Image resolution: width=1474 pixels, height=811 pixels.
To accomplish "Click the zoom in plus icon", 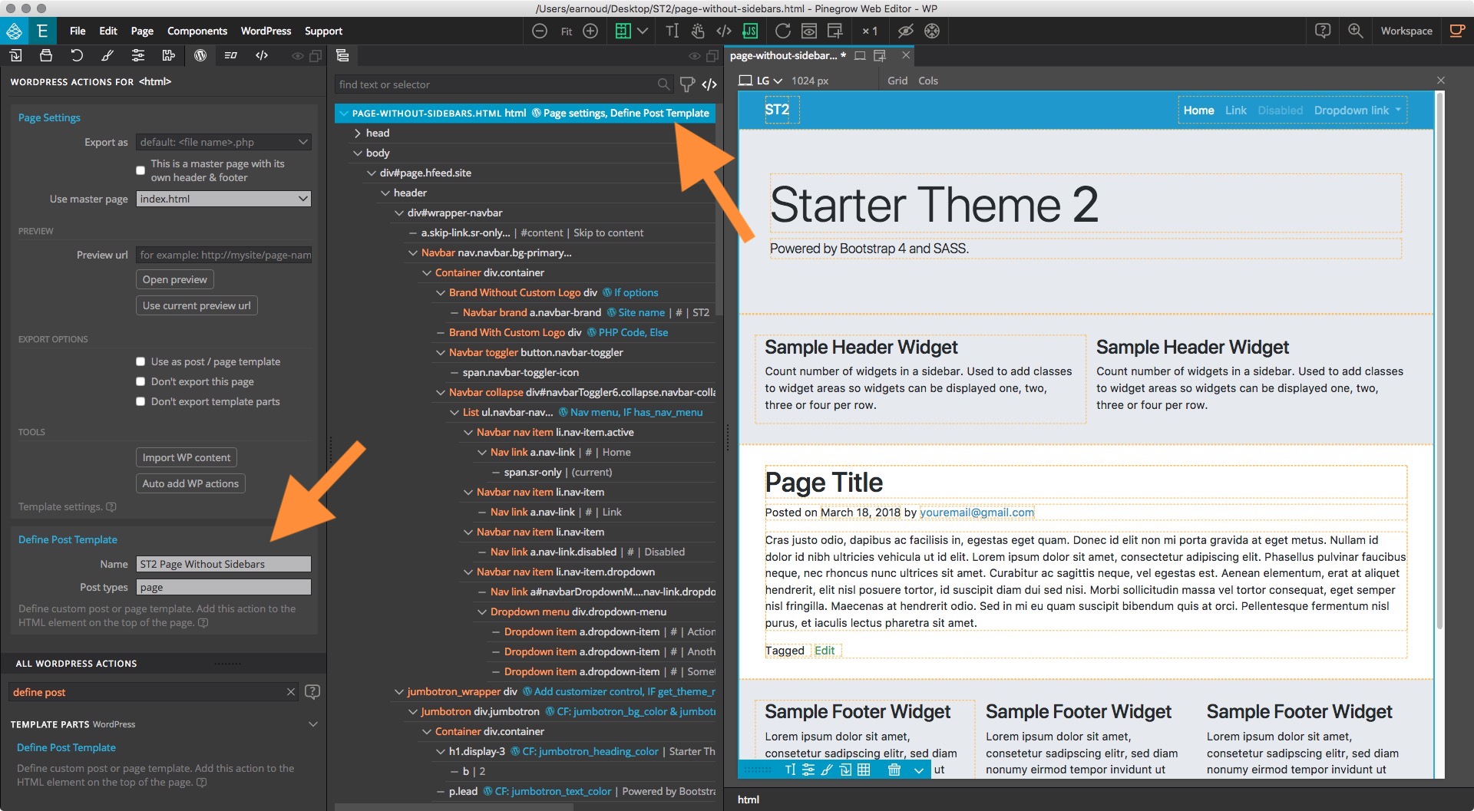I will (590, 31).
